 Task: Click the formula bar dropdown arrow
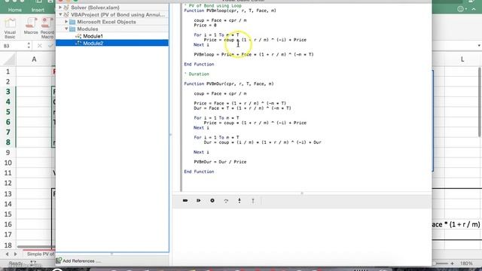[479, 46]
